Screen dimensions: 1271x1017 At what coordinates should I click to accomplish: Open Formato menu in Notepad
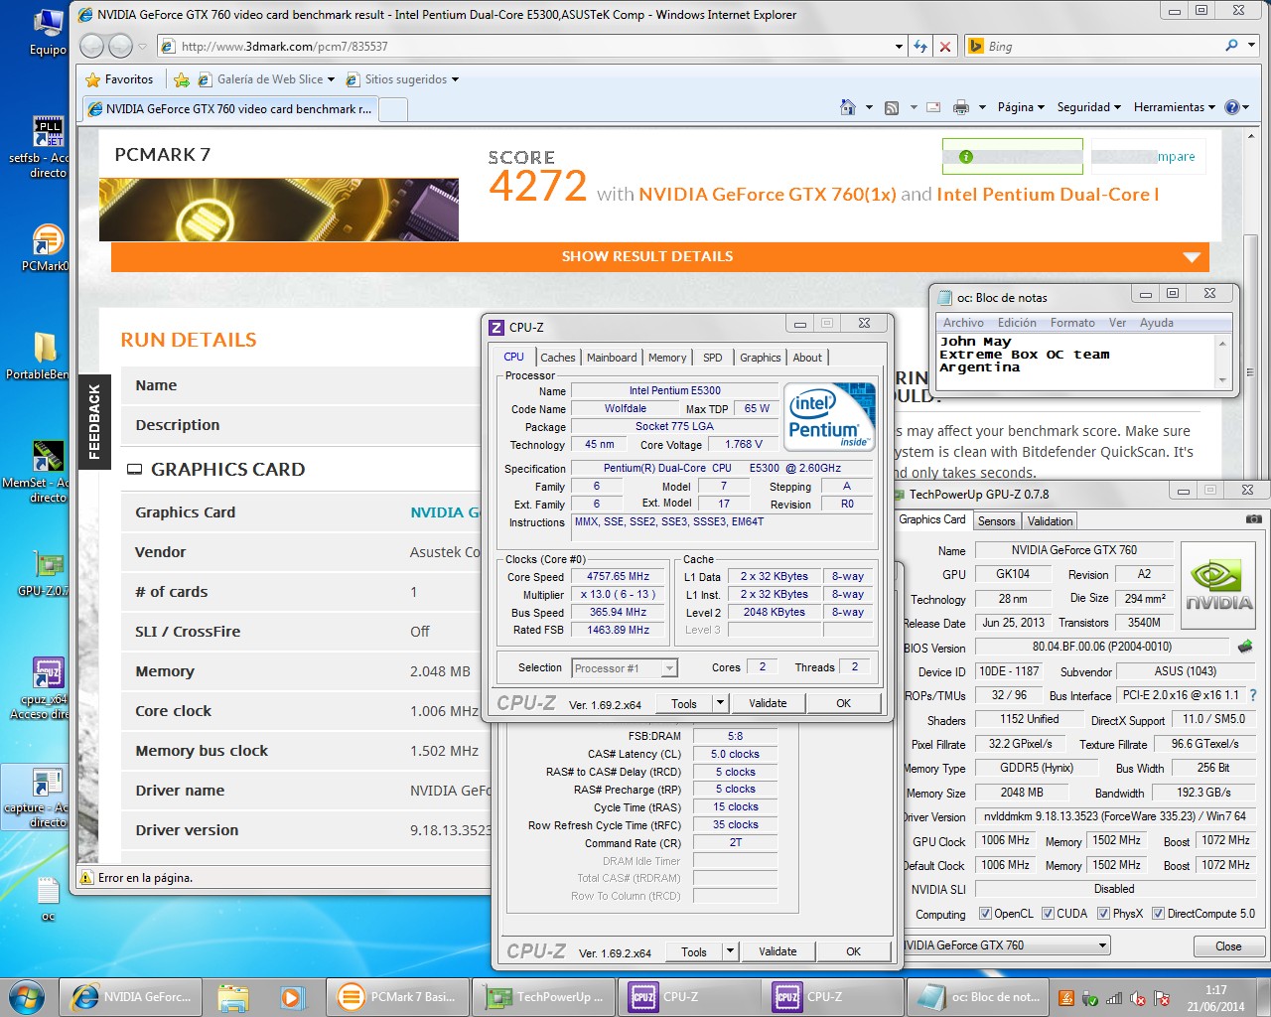click(1072, 323)
